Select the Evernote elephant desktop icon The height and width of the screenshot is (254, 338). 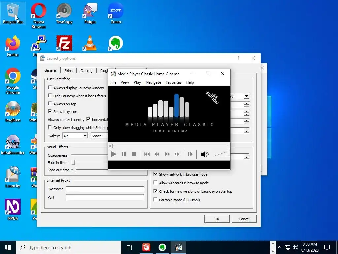116,44
